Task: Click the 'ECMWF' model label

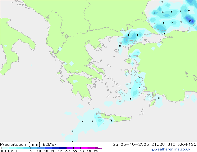Action: (50, 145)
